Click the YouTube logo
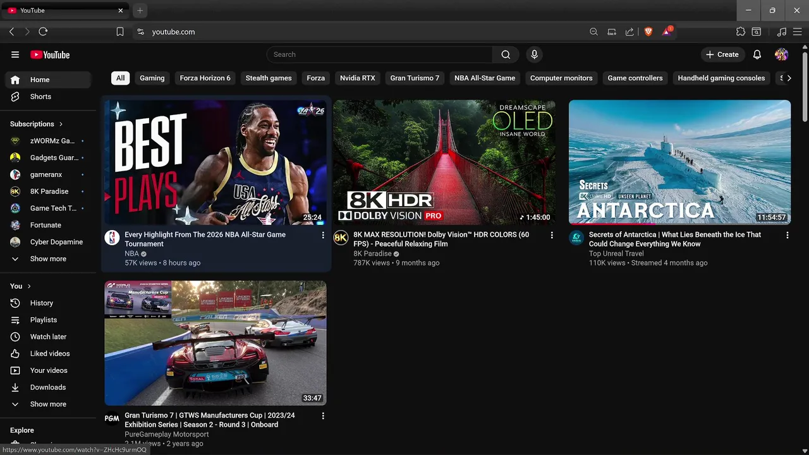809x455 pixels. pyautogui.click(x=50, y=55)
